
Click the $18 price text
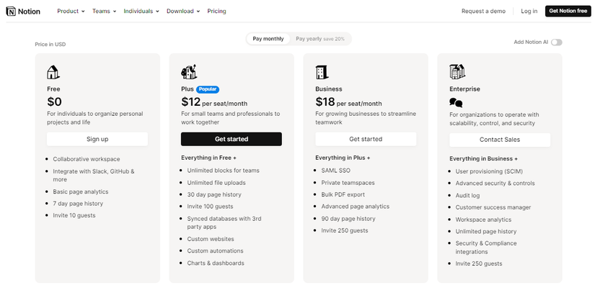[x=325, y=102]
